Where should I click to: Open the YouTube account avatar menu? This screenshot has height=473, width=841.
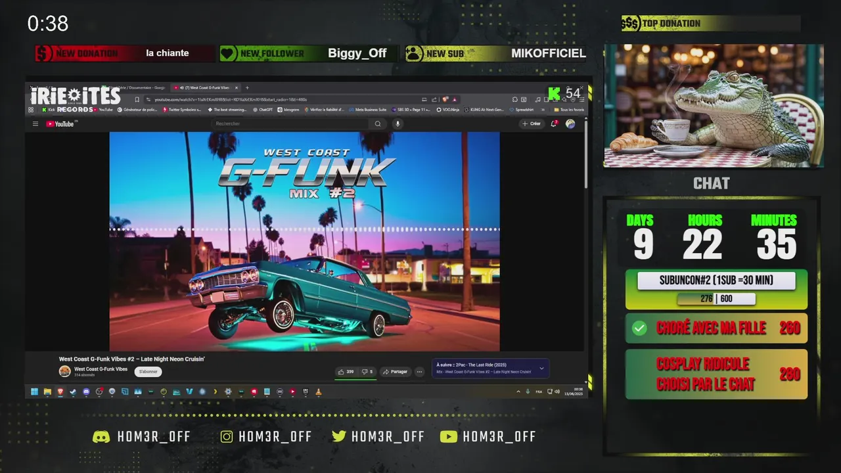(570, 124)
